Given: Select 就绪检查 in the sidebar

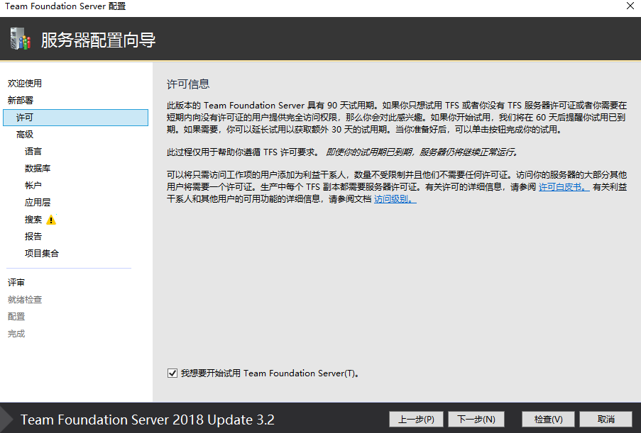Looking at the screenshot, I should click(25, 300).
